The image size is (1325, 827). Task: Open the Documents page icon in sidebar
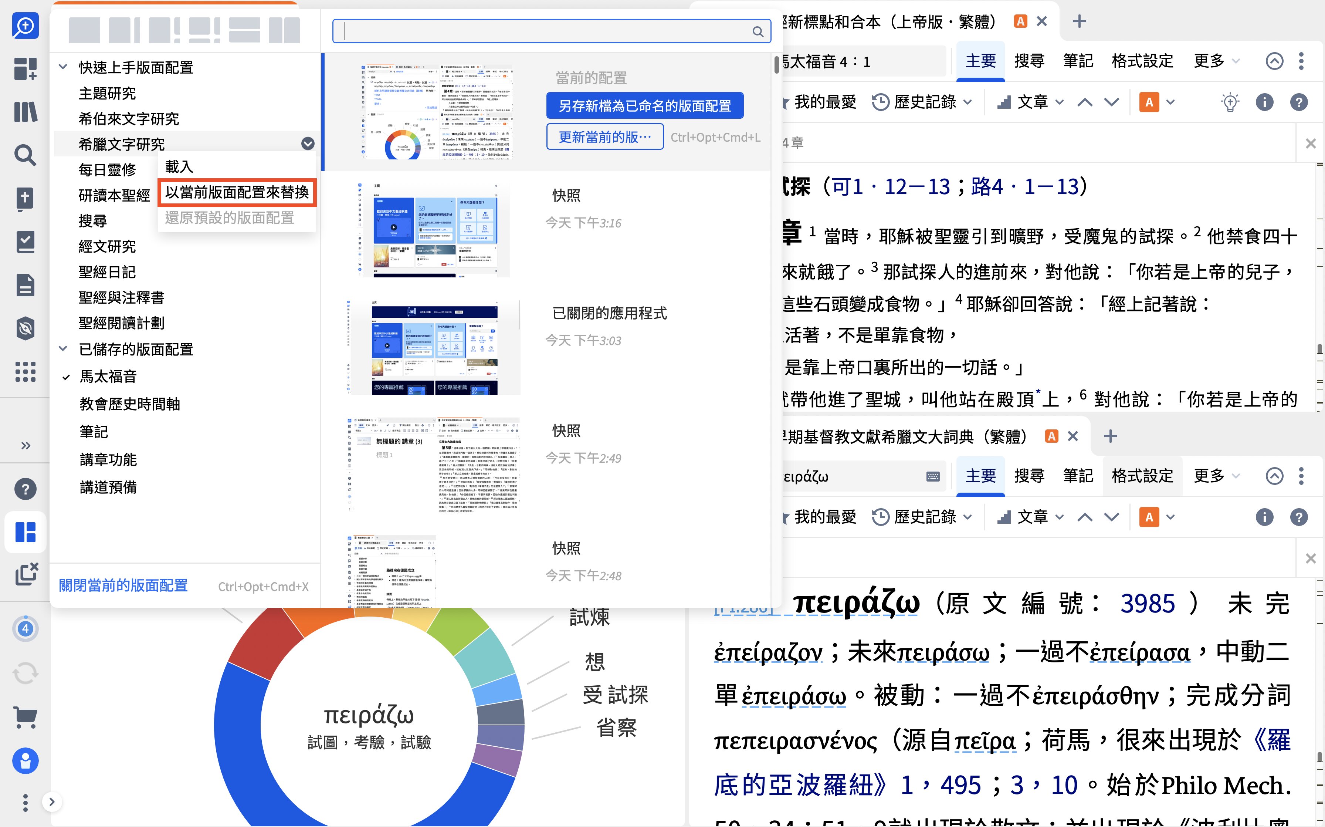pyautogui.click(x=25, y=285)
